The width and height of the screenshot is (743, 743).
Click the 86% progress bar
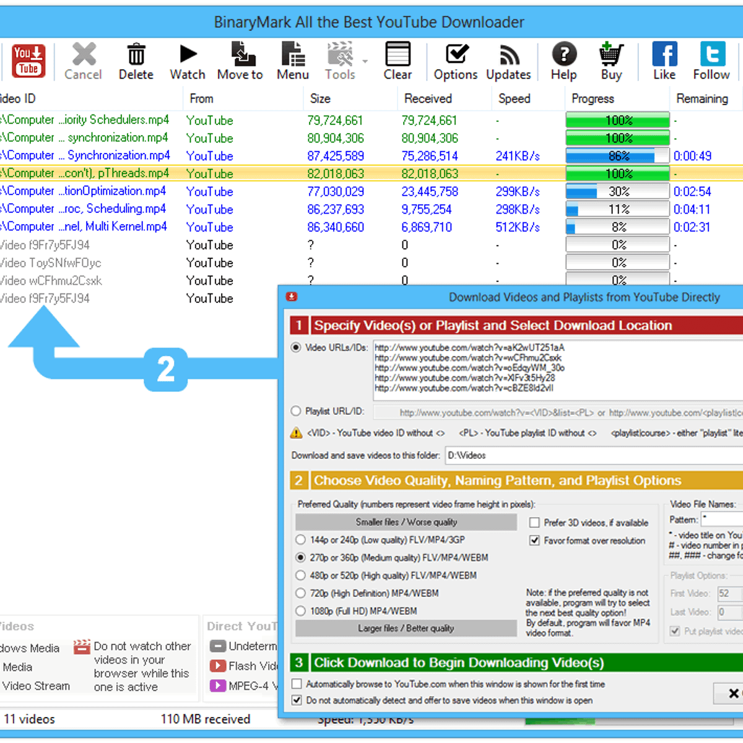pos(618,156)
